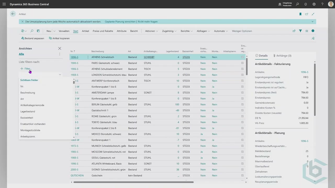Toggle checkbox in ANTWERP Konferenztisch row

click(242, 81)
